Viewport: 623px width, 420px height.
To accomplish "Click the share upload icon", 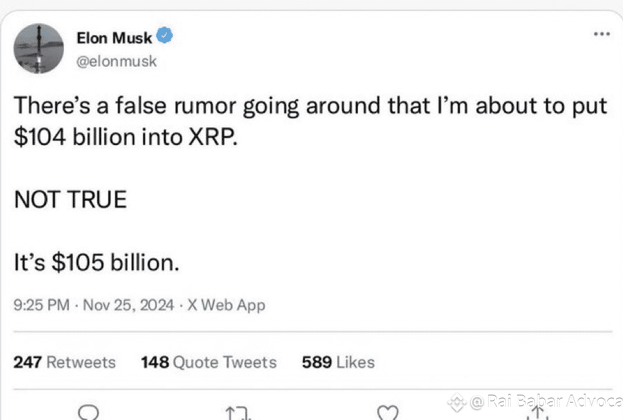I will pos(537,412).
